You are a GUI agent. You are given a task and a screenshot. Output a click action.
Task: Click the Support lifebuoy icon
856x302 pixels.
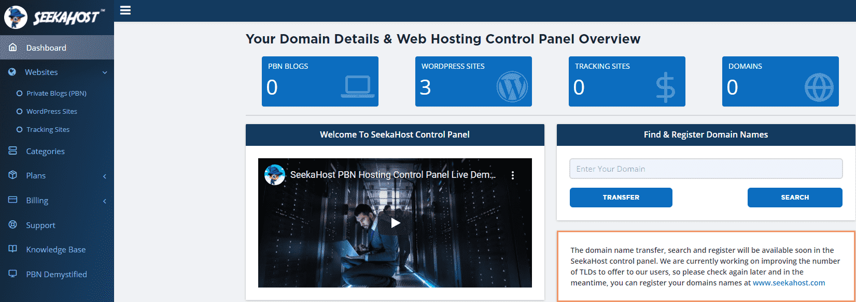[x=13, y=225]
